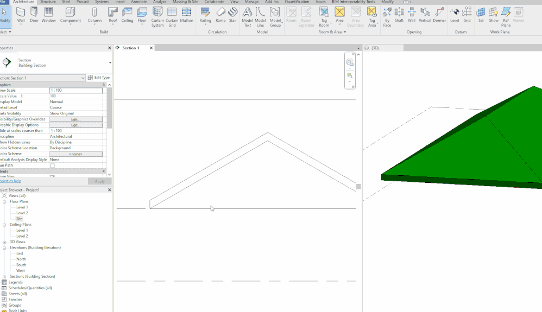542x312 pixels.
Task: Select the Wall tool
Action: click(21, 15)
